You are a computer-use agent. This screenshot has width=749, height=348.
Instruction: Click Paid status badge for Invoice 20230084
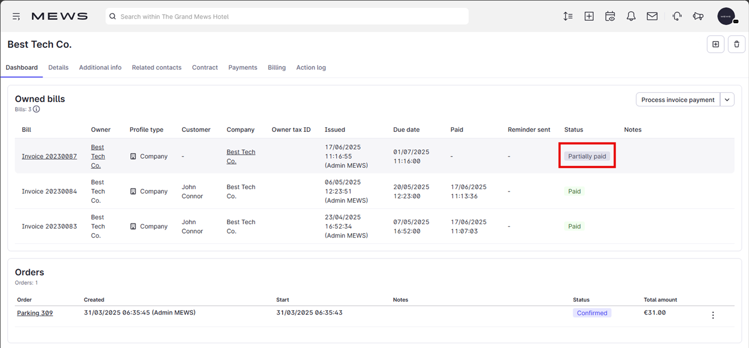click(x=574, y=191)
